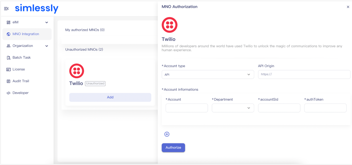Add another account row with plus icon

(x=167, y=134)
